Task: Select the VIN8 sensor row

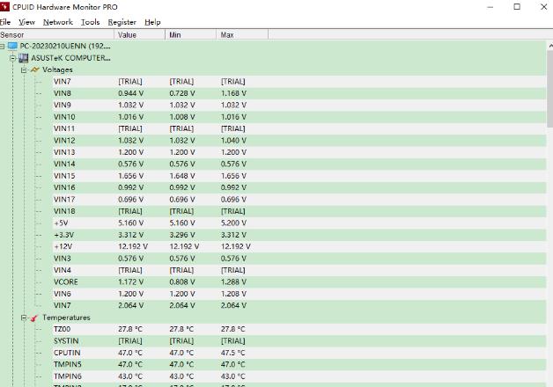Action: point(299,93)
